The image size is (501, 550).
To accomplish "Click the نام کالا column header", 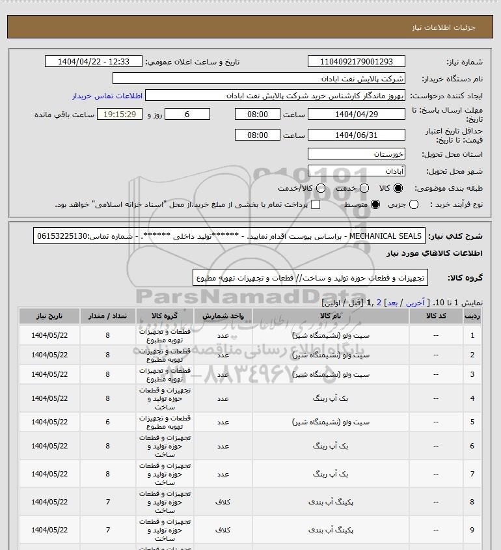I will 331,316.
